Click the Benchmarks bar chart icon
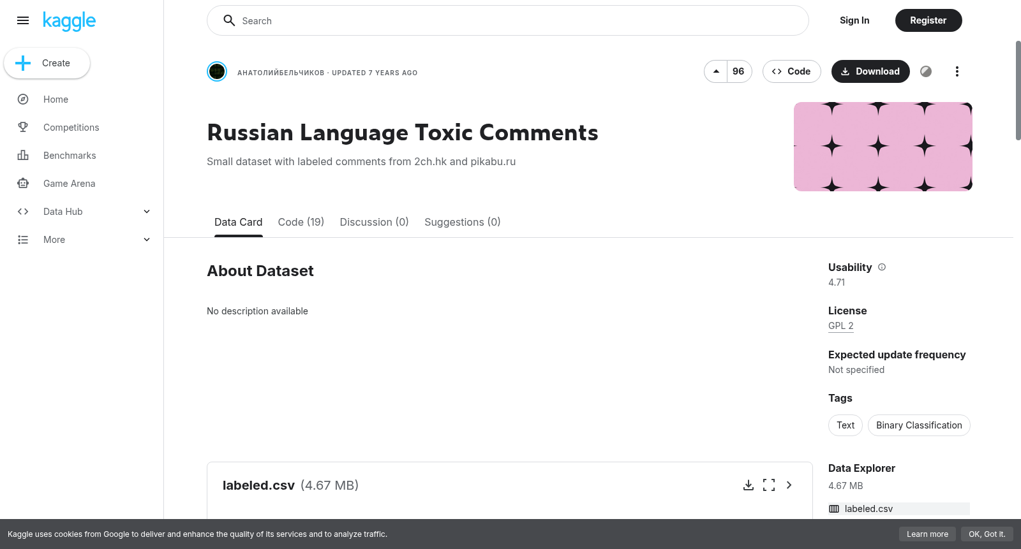 coord(23,156)
